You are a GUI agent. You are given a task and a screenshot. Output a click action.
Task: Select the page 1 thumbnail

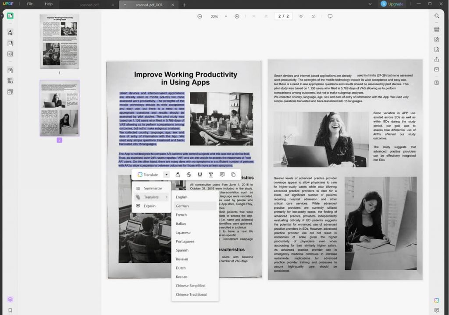pos(60,42)
